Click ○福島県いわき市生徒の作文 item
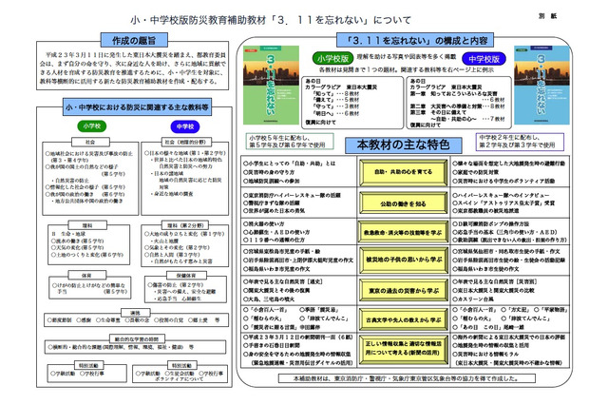The height and width of the screenshot is (405, 608). (485, 268)
